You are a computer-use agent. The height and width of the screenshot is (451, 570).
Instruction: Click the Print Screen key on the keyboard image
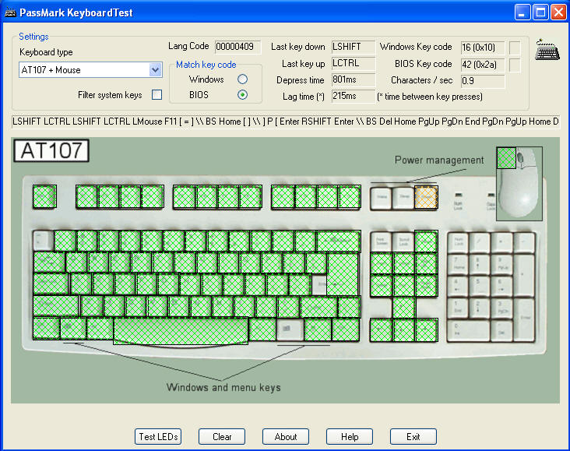click(381, 241)
